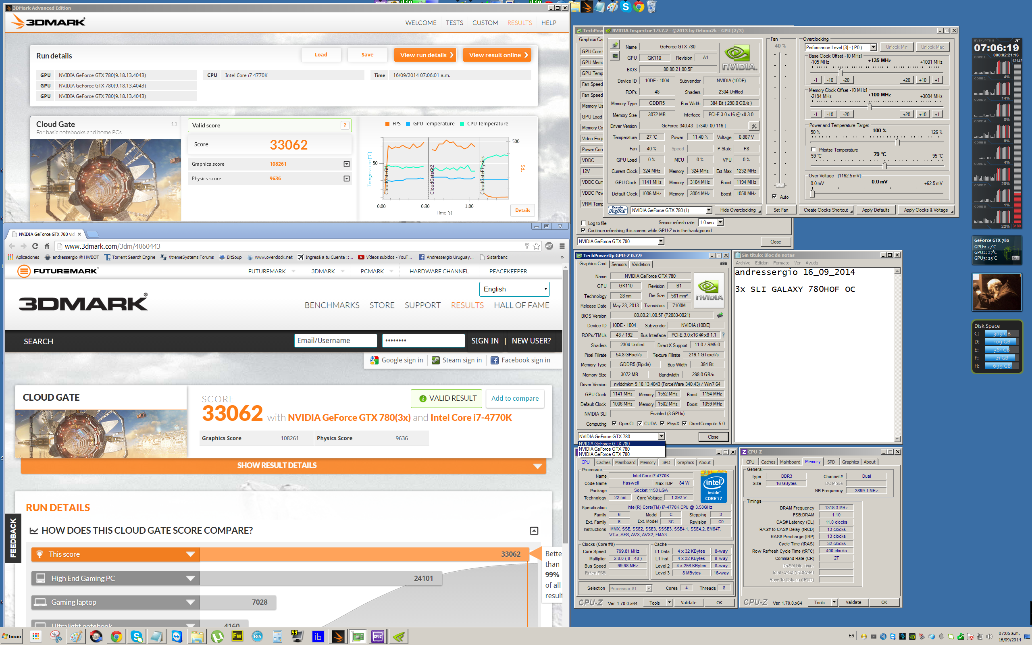Click the Cloud Gate thumbnail in 3DMark app
Viewport: 1032px width, 645px height.
(x=105, y=180)
